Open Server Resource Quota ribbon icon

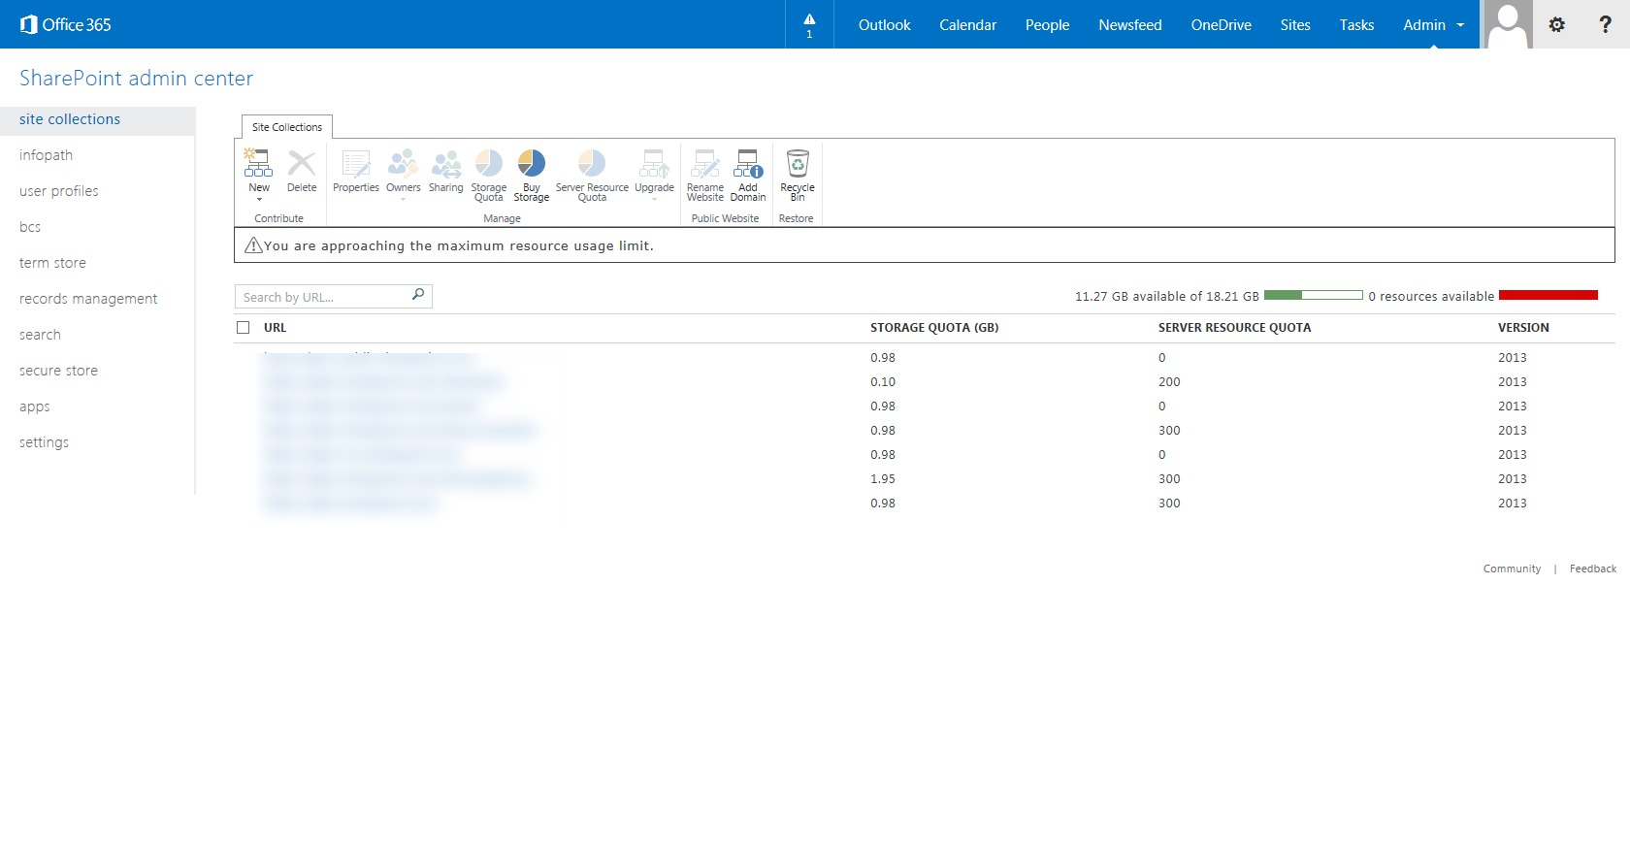(x=592, y=163)
